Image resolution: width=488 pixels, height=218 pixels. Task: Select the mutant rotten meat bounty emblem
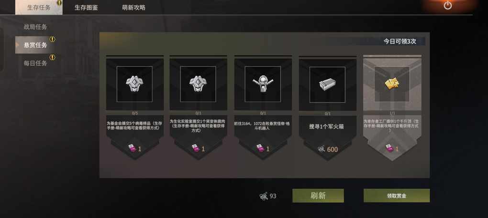pos(198,84)
